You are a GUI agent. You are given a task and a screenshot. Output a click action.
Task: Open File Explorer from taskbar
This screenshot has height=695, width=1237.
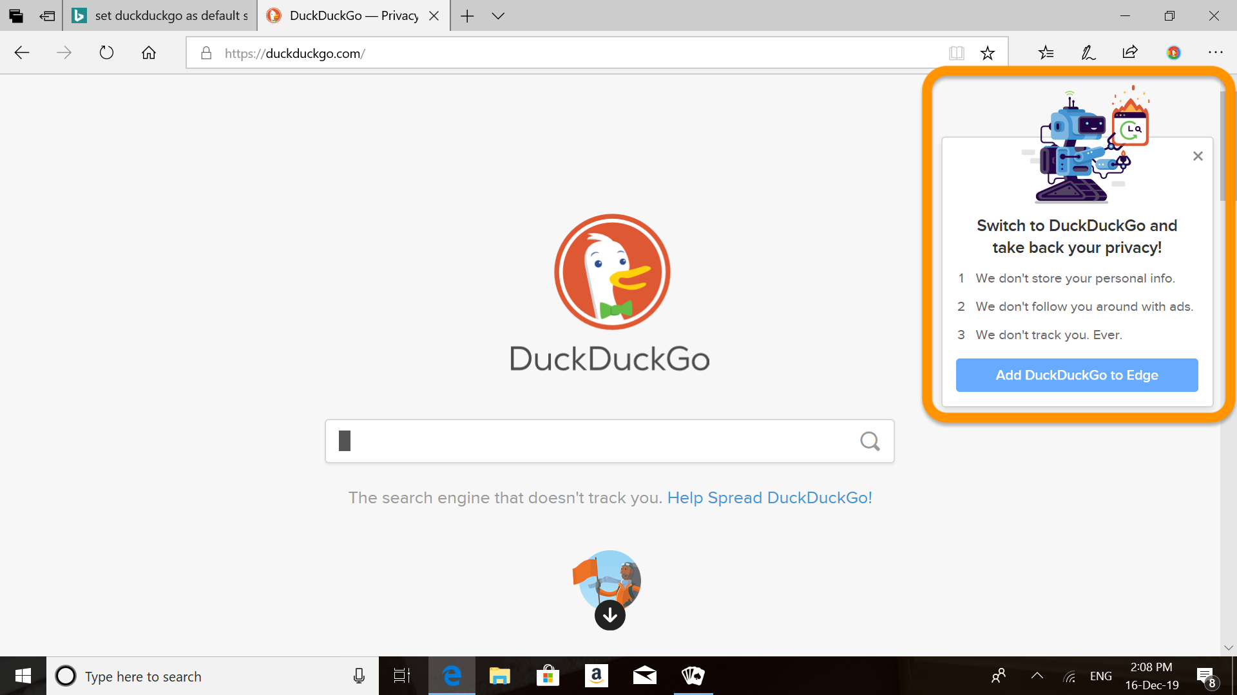tap(499, 676)
